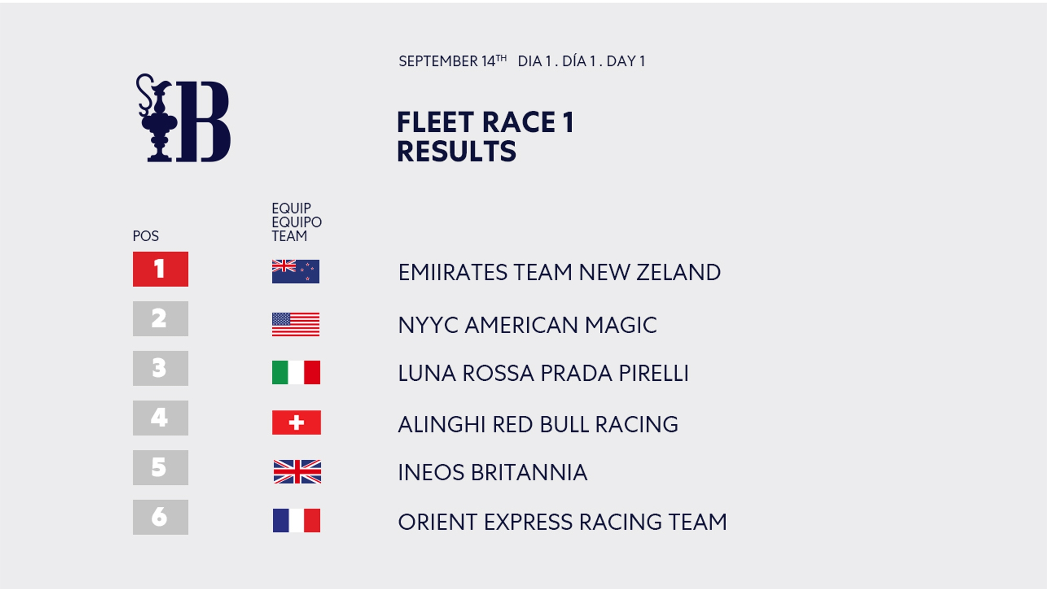
Task: Click the French flag icon
Action: click(x=296, y=520)
